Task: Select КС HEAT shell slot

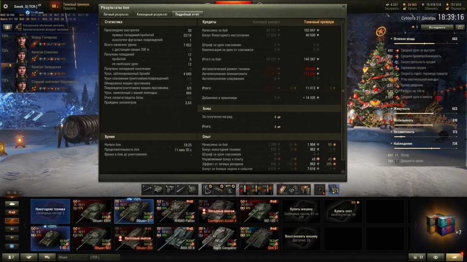Action: coord(256,189)
